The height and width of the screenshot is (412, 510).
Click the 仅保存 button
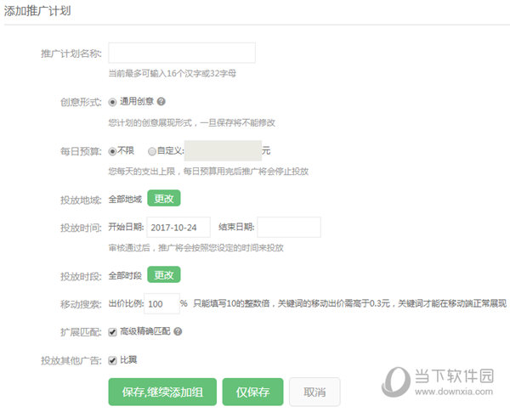click(x=252, y=392)
